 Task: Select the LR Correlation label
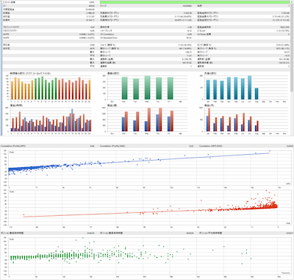pos(107,35)
